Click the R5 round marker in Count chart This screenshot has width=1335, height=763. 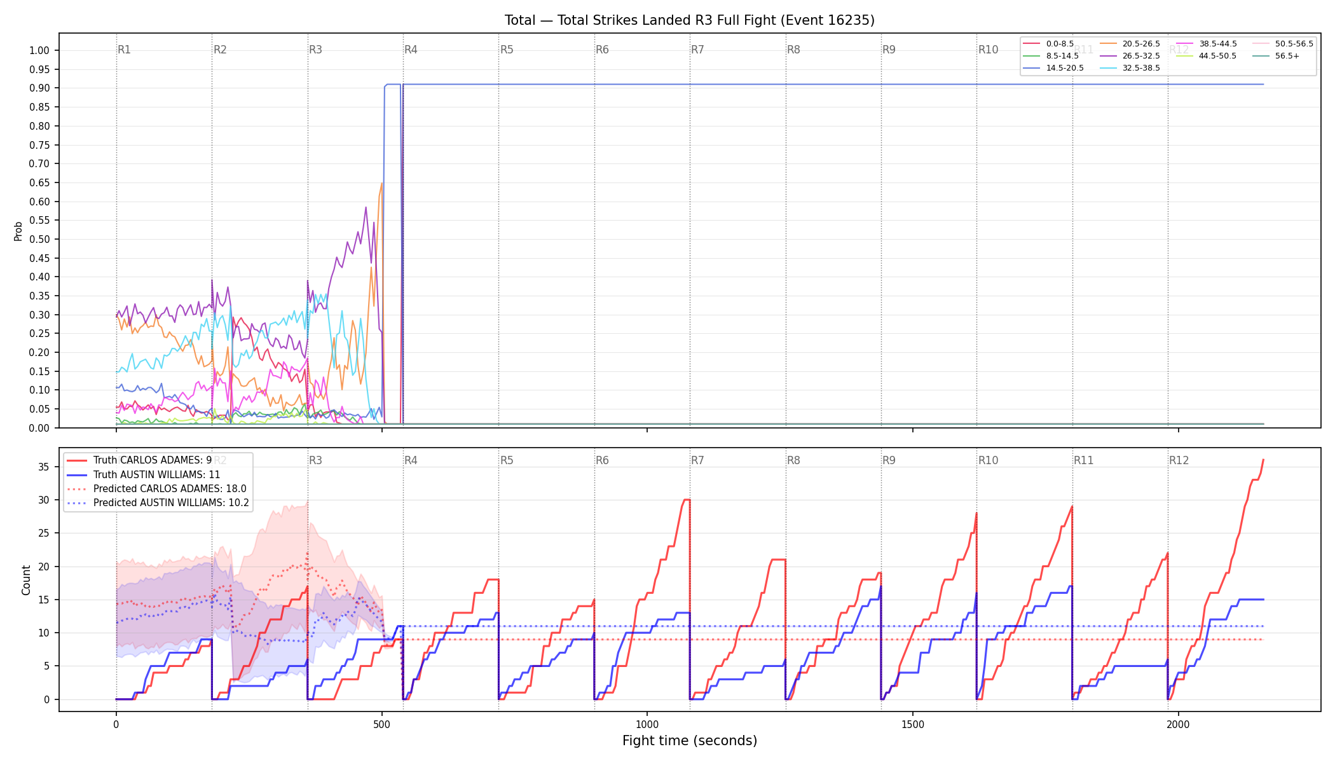(x=507, y=460)
